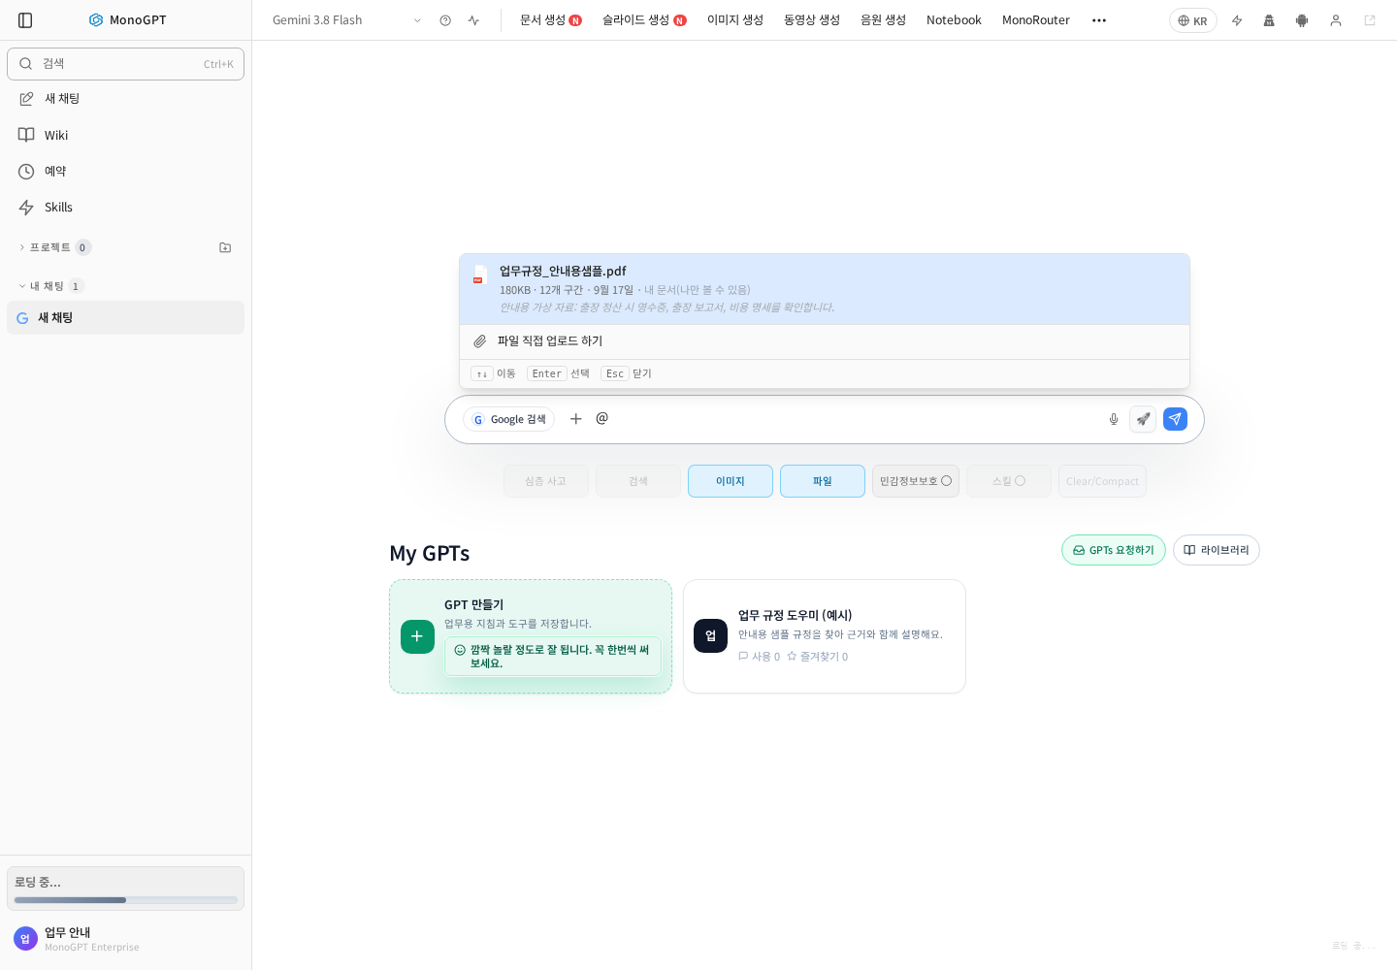
Task: Choose 파일 직접 업로드 하기 option
Action: pyautogui.click(x=825, y=341)
